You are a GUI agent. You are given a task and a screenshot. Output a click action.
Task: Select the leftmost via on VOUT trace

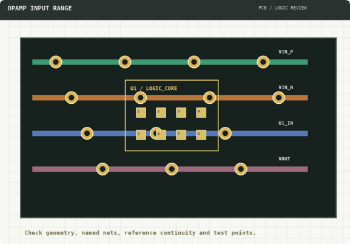point(103,169)
